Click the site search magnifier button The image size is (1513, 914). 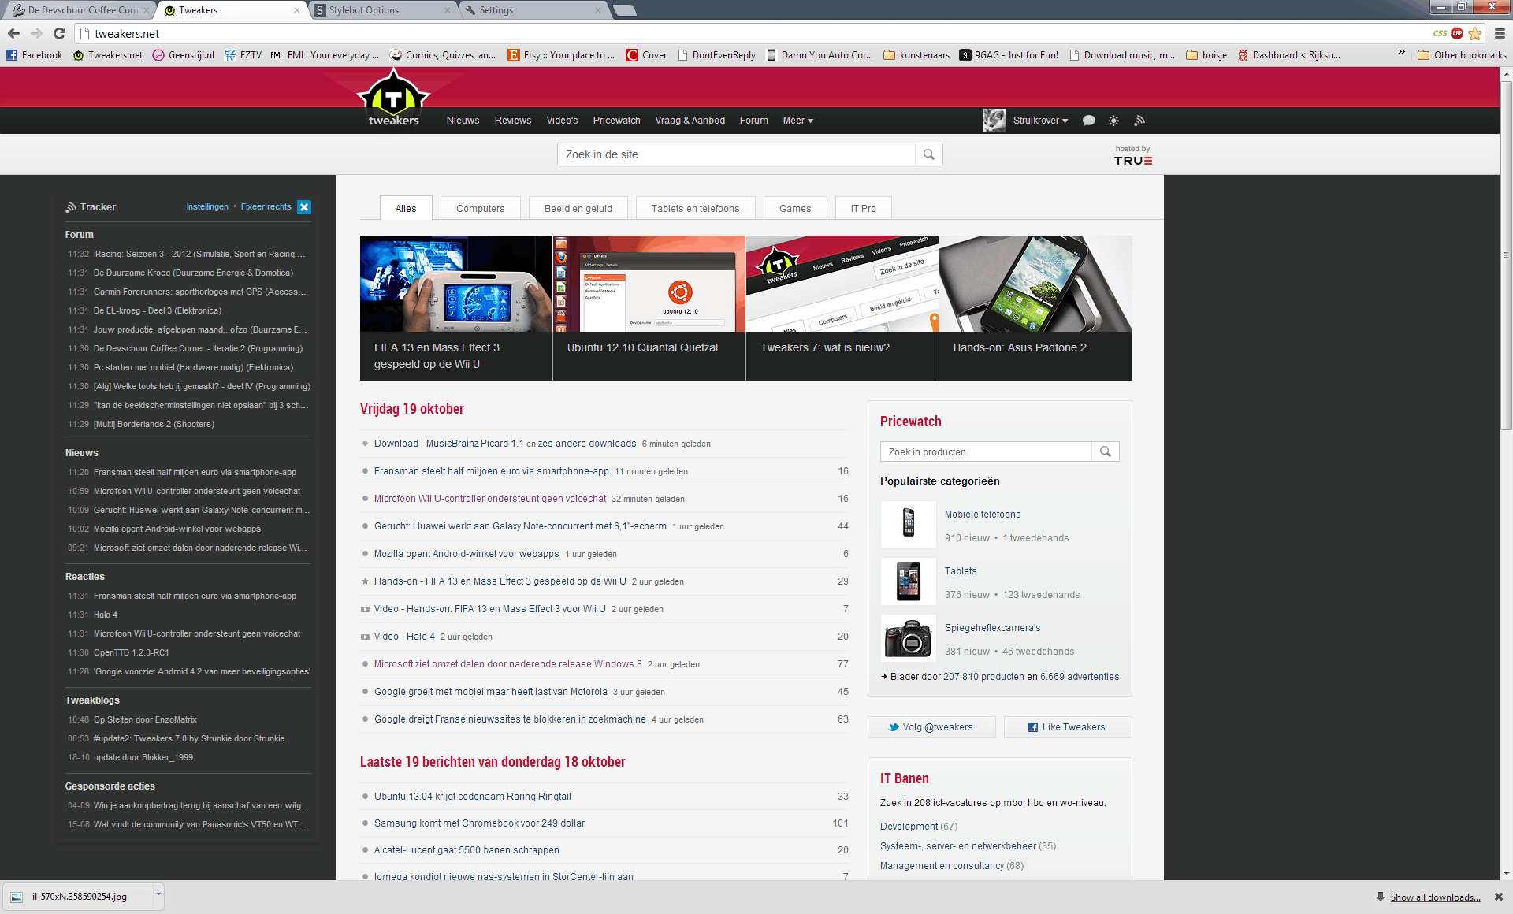[929, 154]
